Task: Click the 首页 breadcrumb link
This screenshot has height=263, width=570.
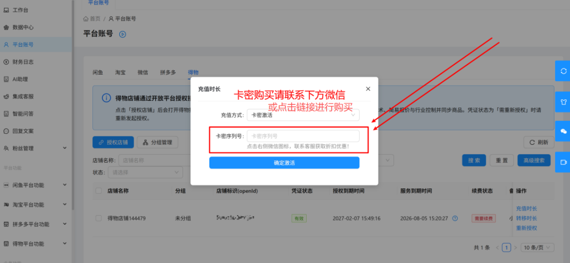Action: 95,18
